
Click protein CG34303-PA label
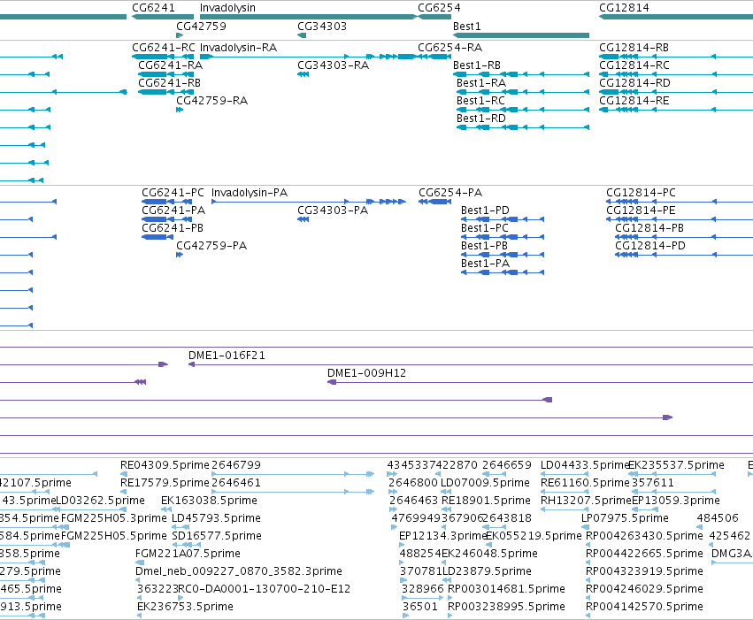click(333, 210)
